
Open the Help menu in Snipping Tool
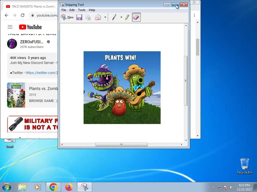[92, 10]
